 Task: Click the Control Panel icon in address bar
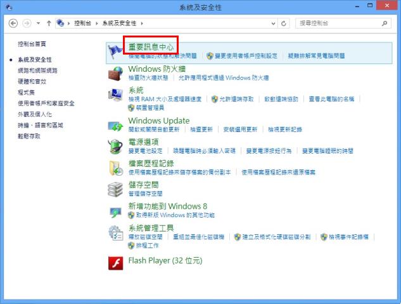pos(60,23)
